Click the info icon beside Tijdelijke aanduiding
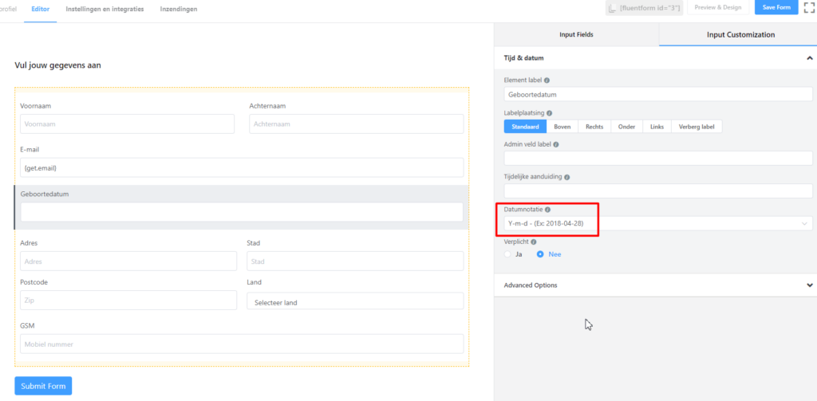The image size is (817, 401). pyautogui.click(x=566, y=177)
